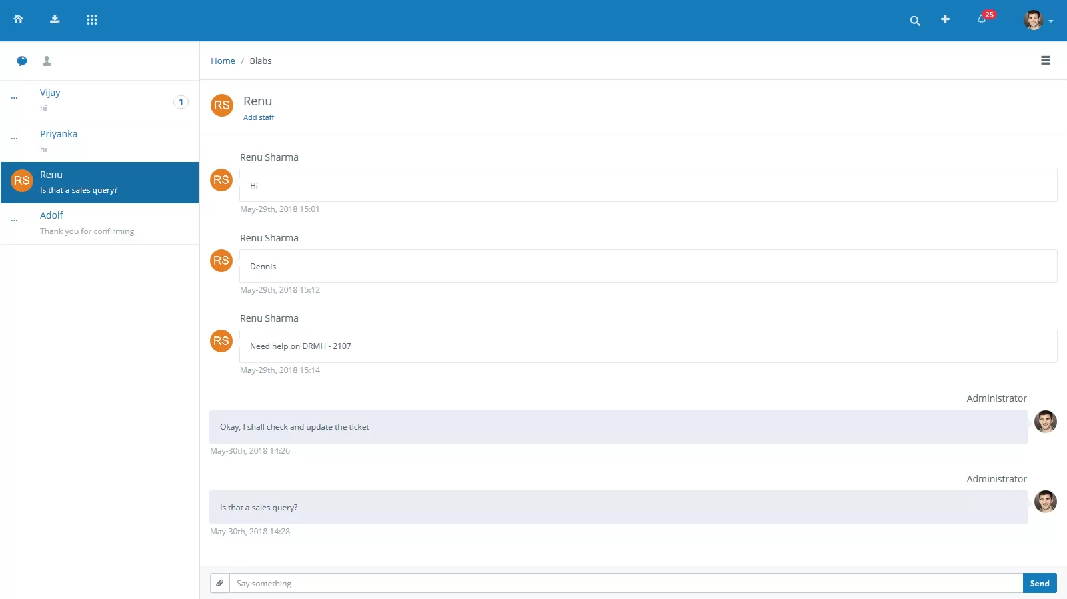Click the Home icon in top bar
This screenshot has height=599, width=1067.
pyautogui.click(x=19, y=19)
